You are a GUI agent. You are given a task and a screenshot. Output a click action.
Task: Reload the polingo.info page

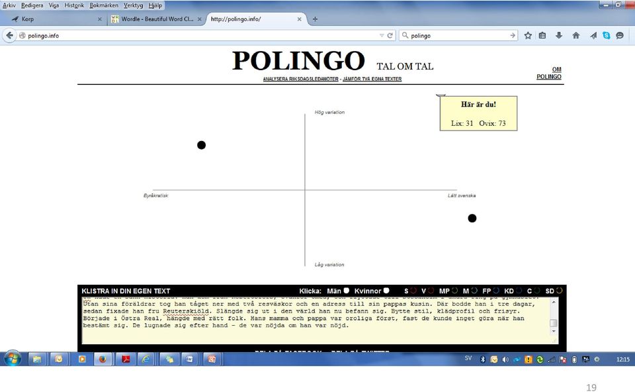tap(390, 35)
